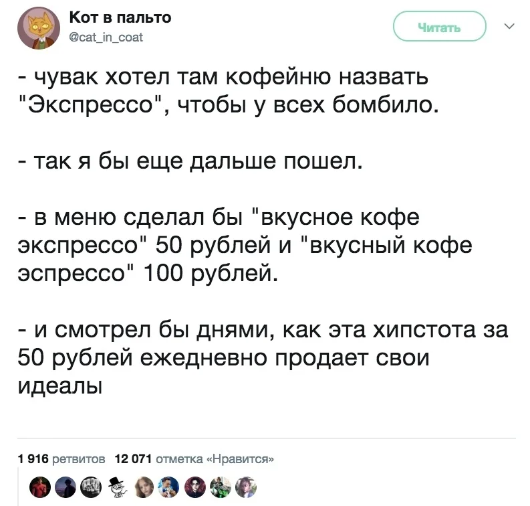
Task: Click the sixth liker avatar with blue background
Action: click(x=170, y=487)
